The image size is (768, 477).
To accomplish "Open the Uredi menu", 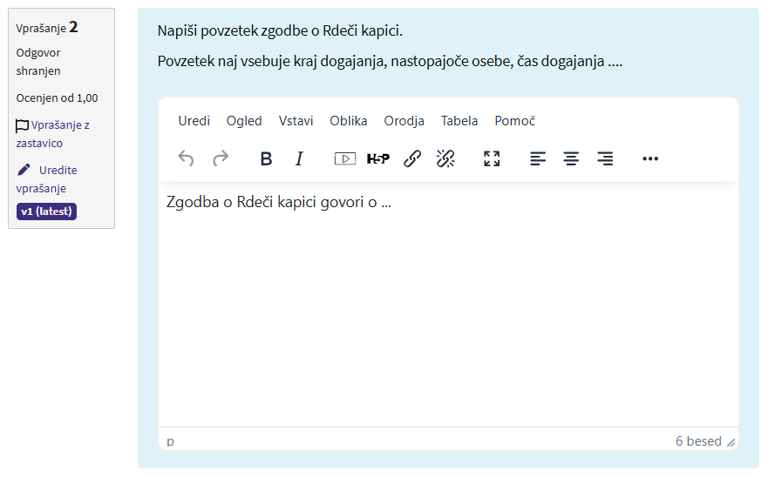I will point(194,121).
